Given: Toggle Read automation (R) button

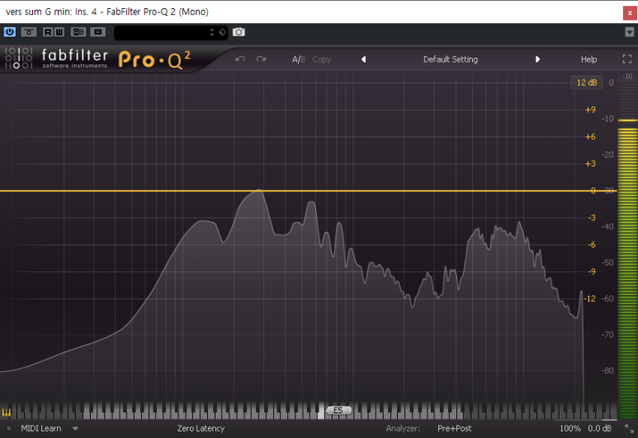Looking at the screenshot, I should point(48,31).
